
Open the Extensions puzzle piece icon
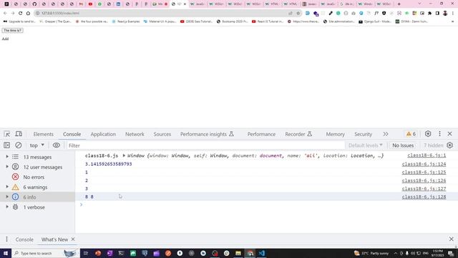point(429,13)
